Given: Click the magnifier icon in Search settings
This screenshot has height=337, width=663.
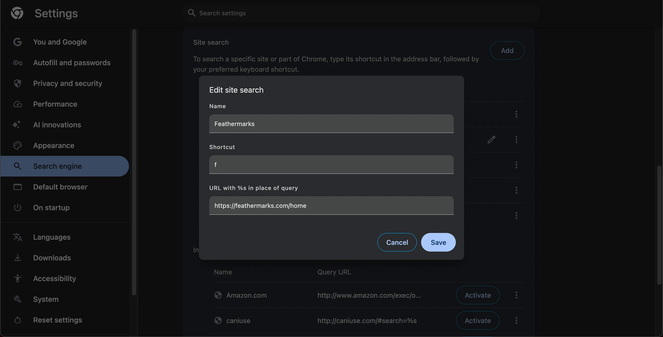Looking at the screenshot, I should click(x=191, y=13).
